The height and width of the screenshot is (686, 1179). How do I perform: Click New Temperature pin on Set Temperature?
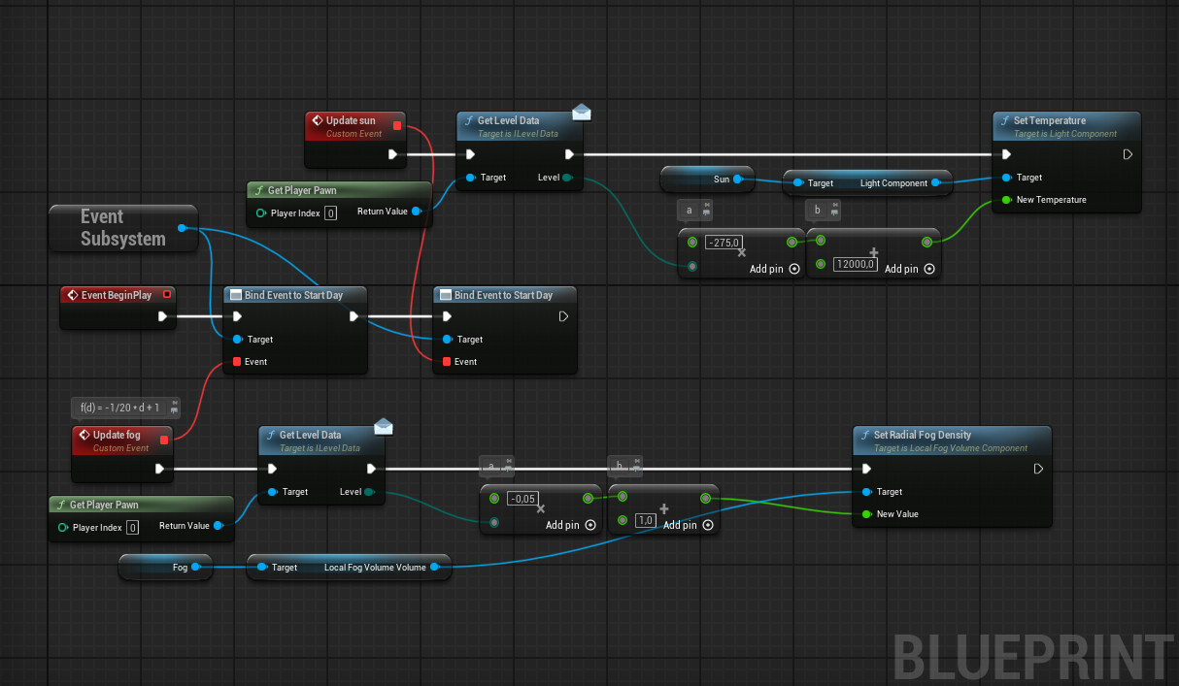click(x=1006, y=200)
